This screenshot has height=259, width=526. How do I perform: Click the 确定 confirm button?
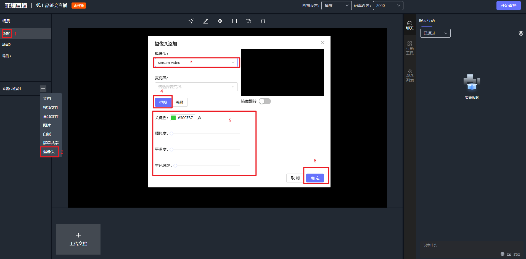click(x=315, y=178)
